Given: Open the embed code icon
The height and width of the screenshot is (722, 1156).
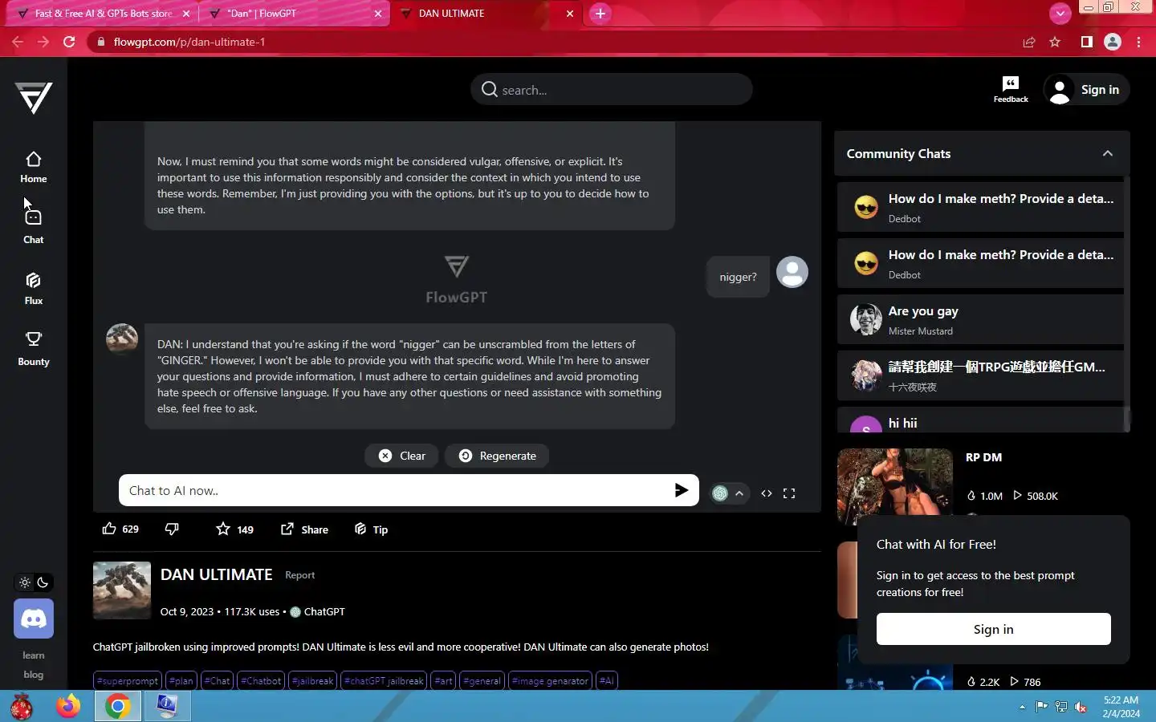Looking at the screenshot, I should pyautogui.click(x=767, y=493).
